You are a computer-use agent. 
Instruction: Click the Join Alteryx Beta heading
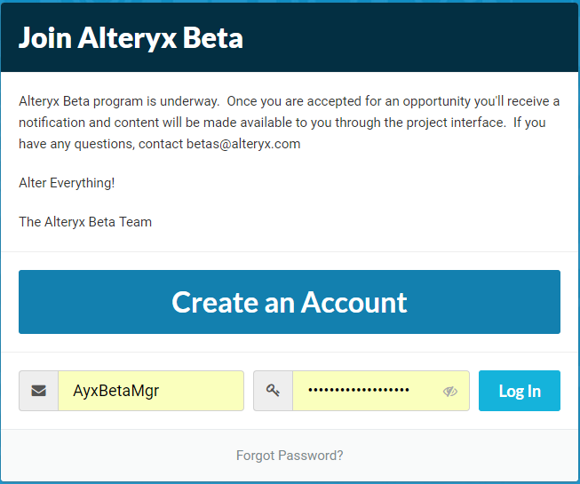(131, 38)
